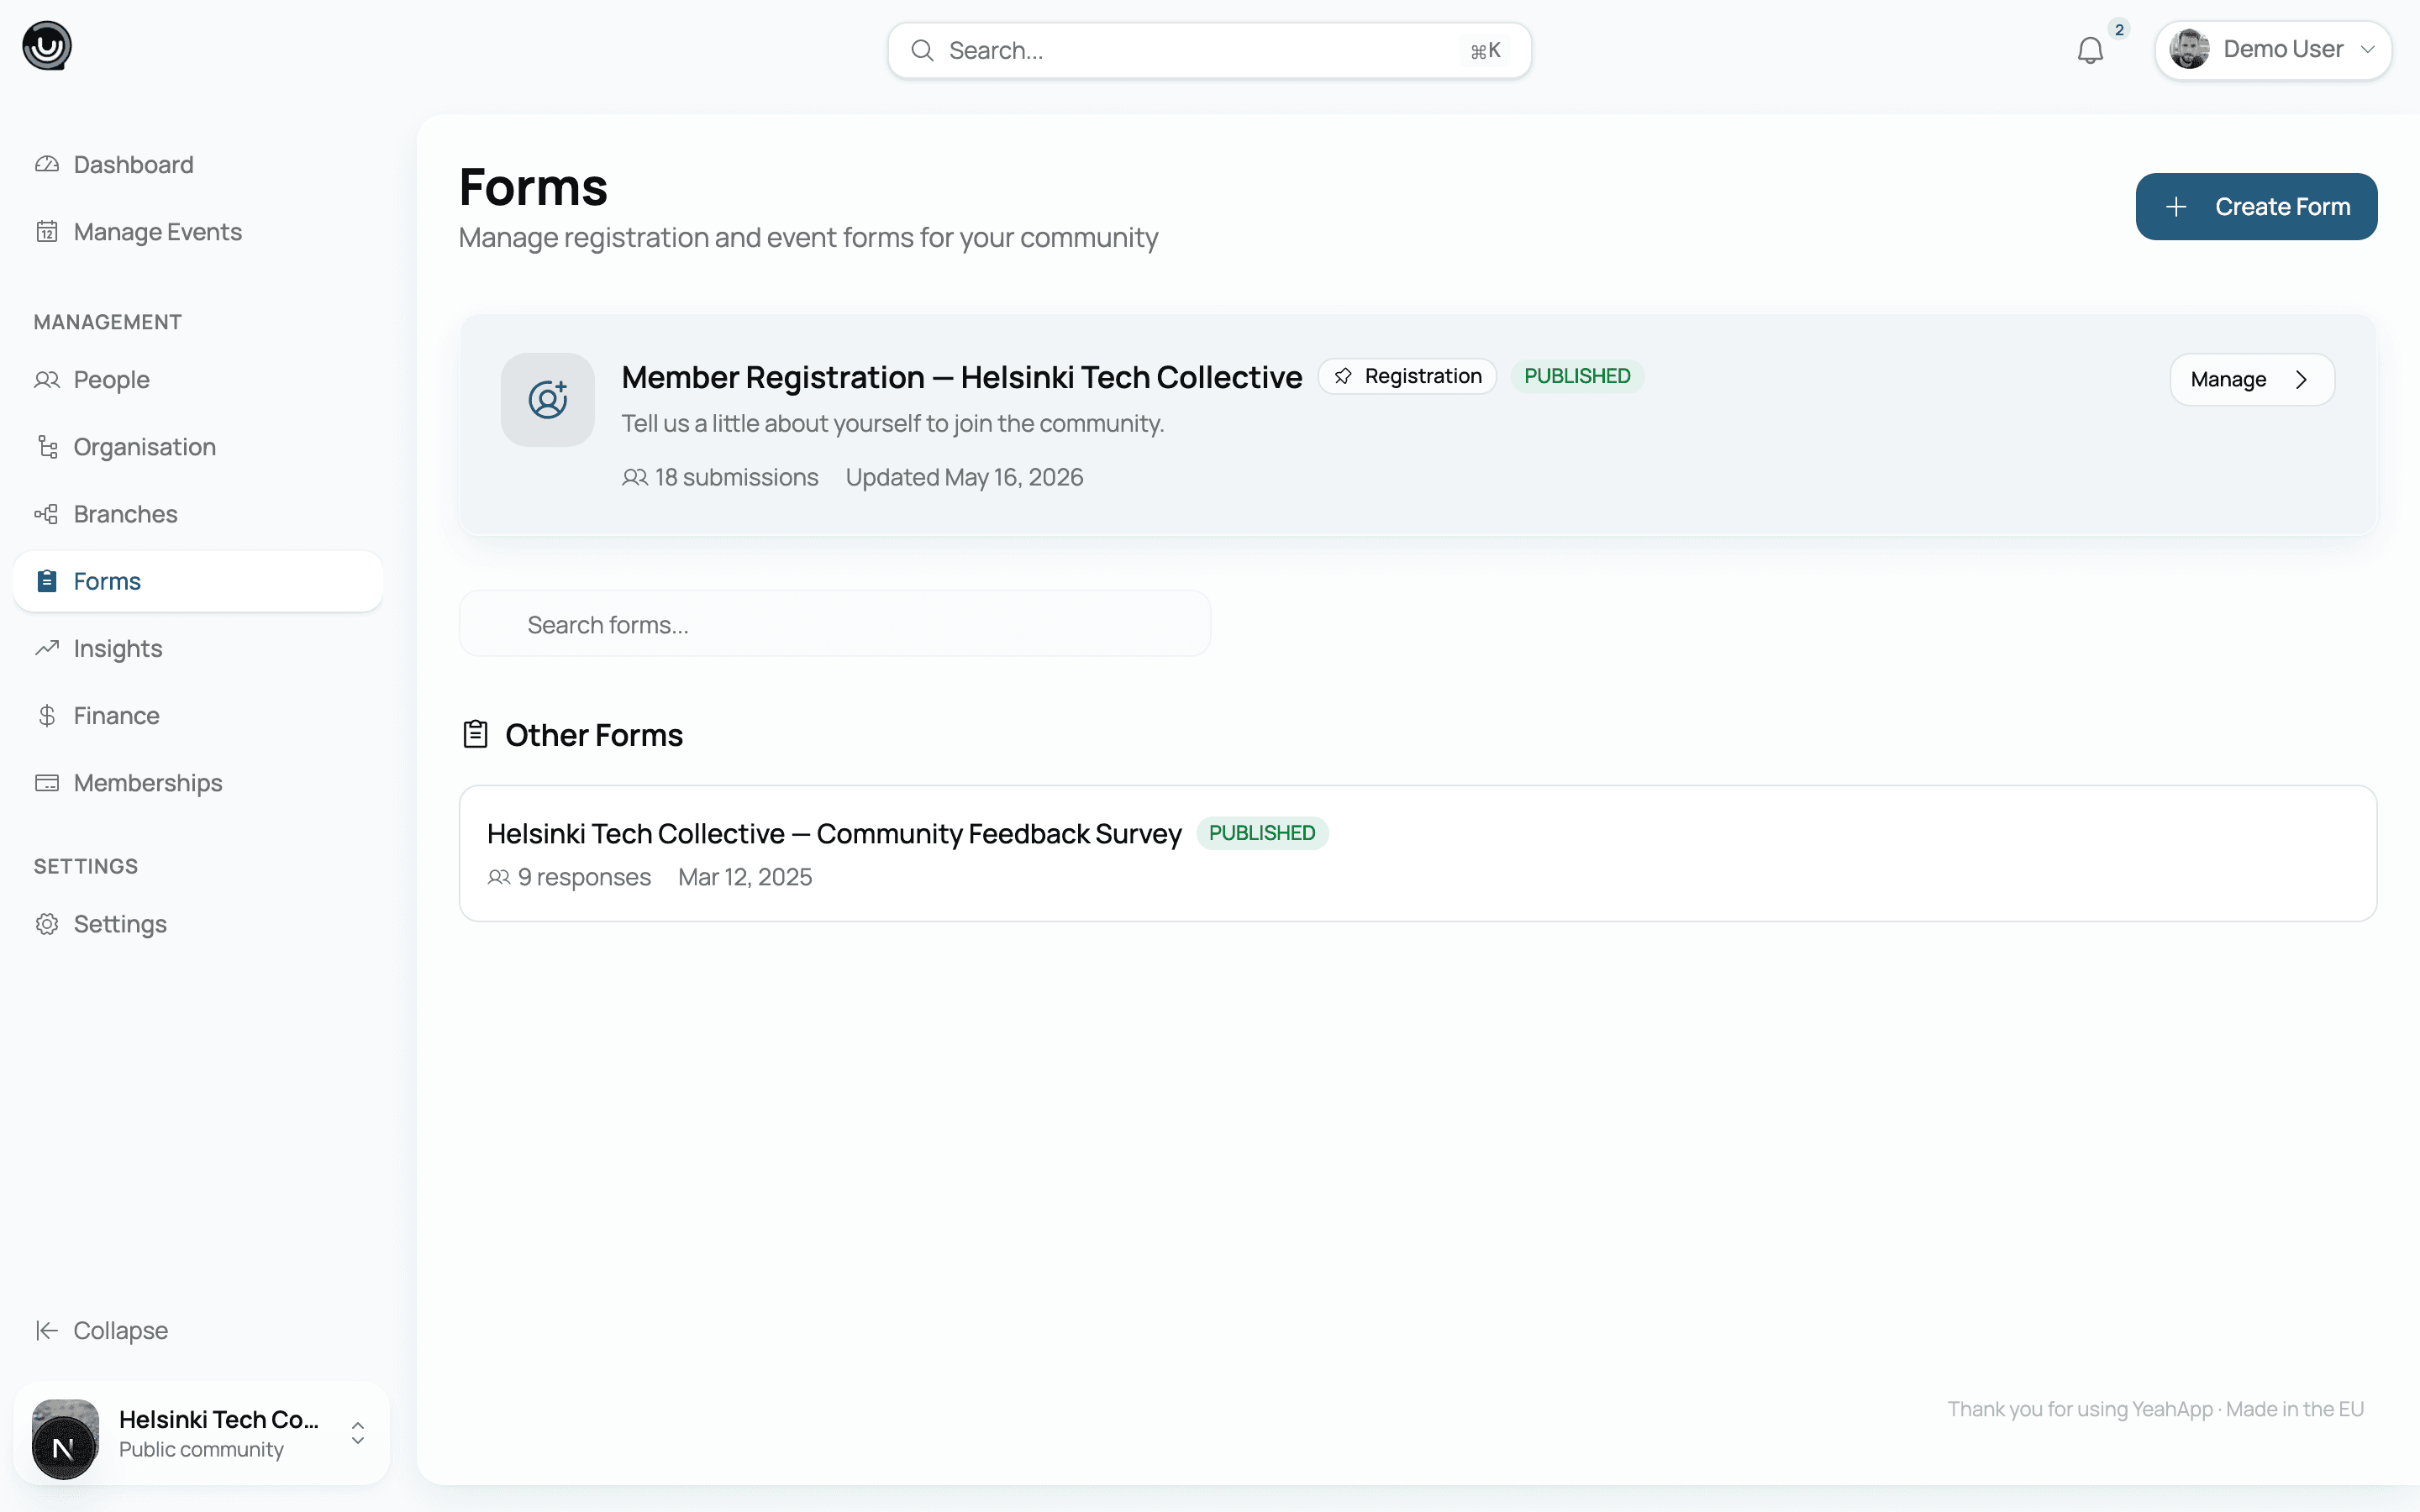Click the YeahApp logo icon
Viewport: 2420px width, 1512px height.
click(47, 46)
